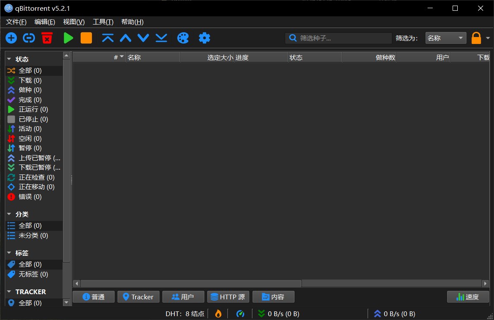Move torrent to top of queue
494x320 pixels.
coord(108,38)
